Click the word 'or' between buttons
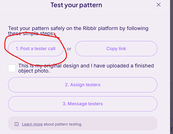The image size is (173, 134). coord(69,49)
